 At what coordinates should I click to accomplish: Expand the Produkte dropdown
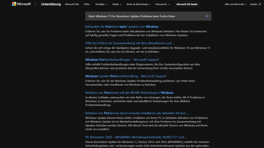click(x=101, y=4)
